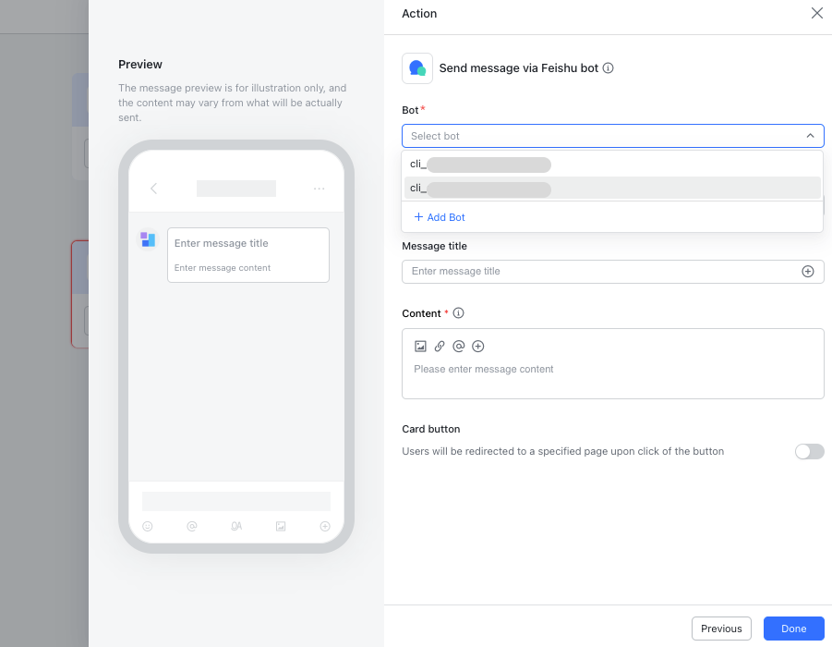Close the Action panel
This screenshot has height=647, width=832.
(x=816, y=13)
